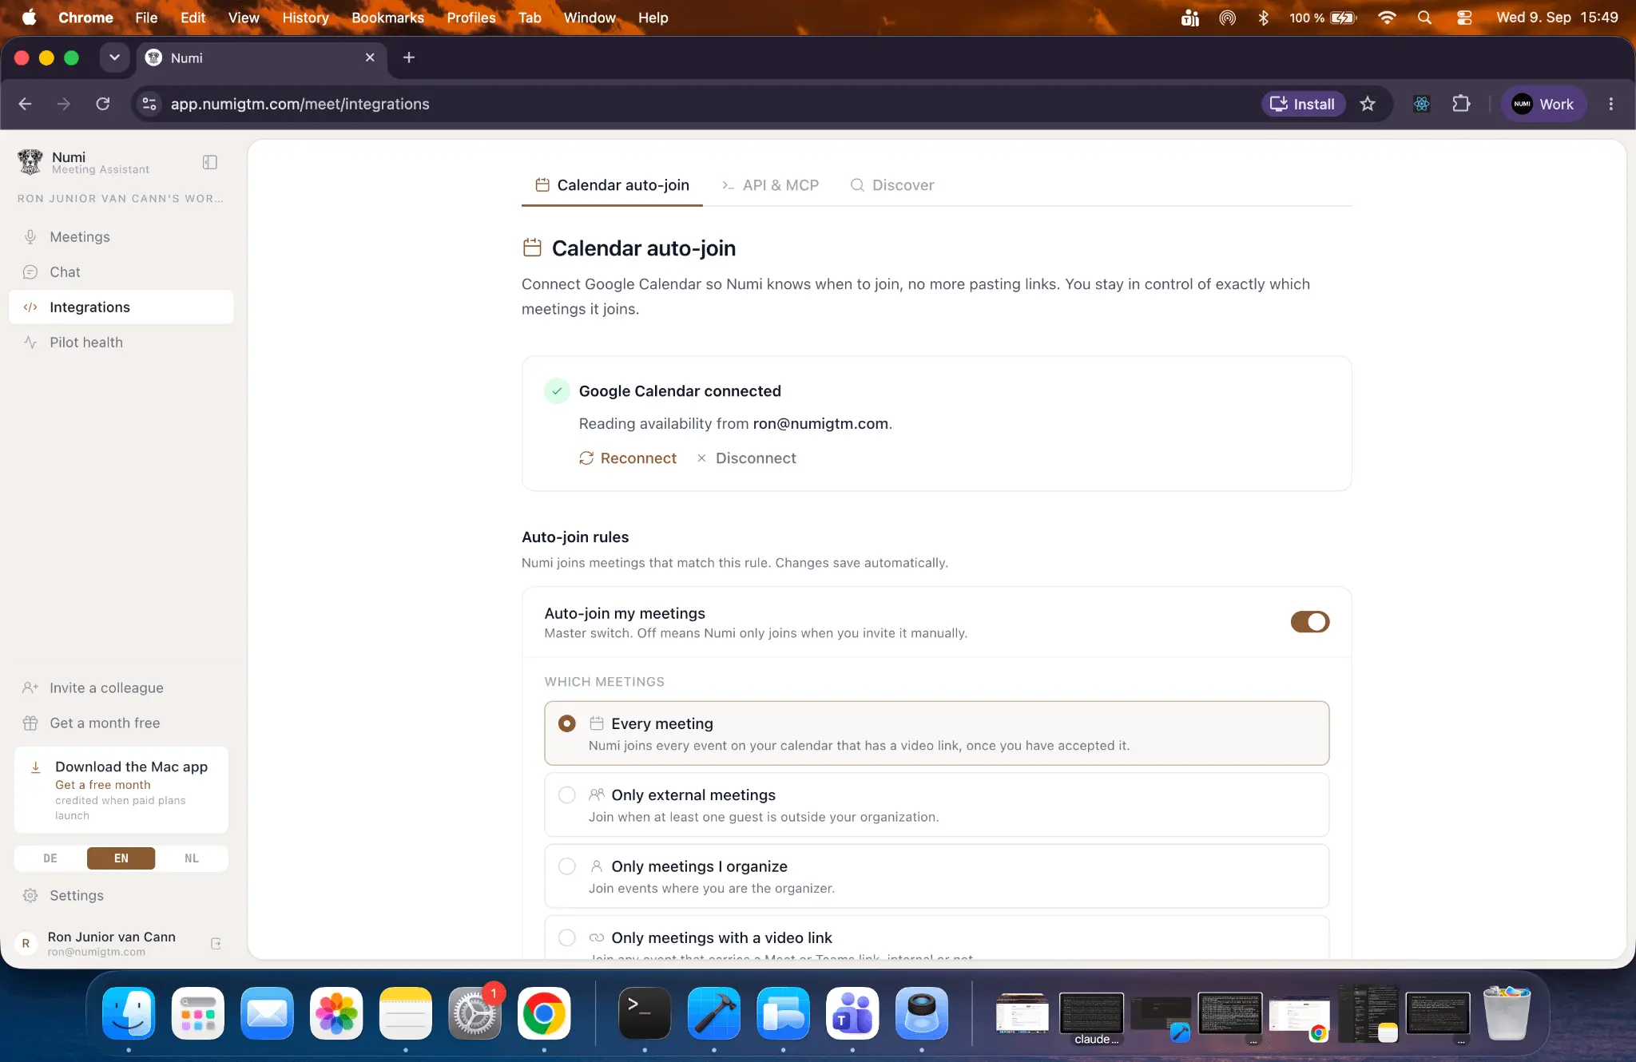The width and height of the screenshot is (1636, 1062).
Task: Collapse the Numi sidebar panel icon
Action: (210, 162)
